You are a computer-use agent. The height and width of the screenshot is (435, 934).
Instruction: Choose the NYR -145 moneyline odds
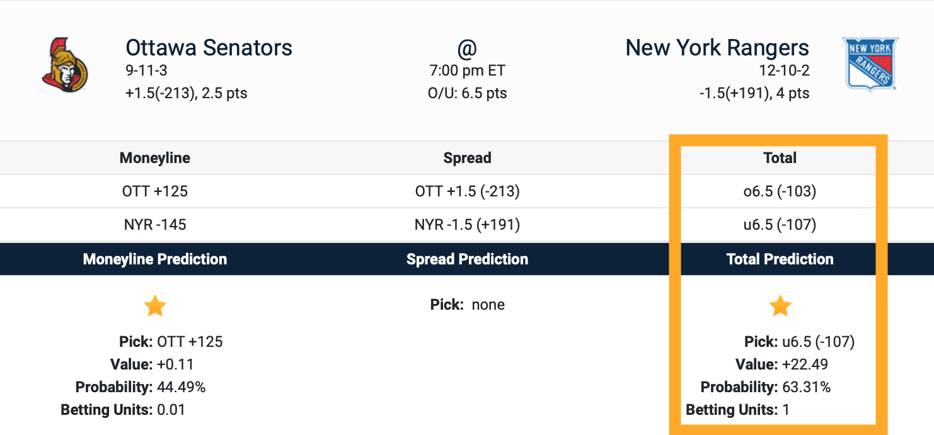pyautogui.click(x=155, y=225)
